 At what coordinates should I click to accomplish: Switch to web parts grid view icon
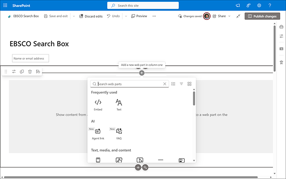189,84
